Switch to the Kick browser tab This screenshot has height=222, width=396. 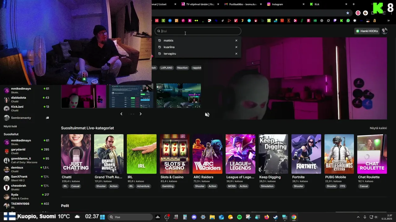[329, 4]
